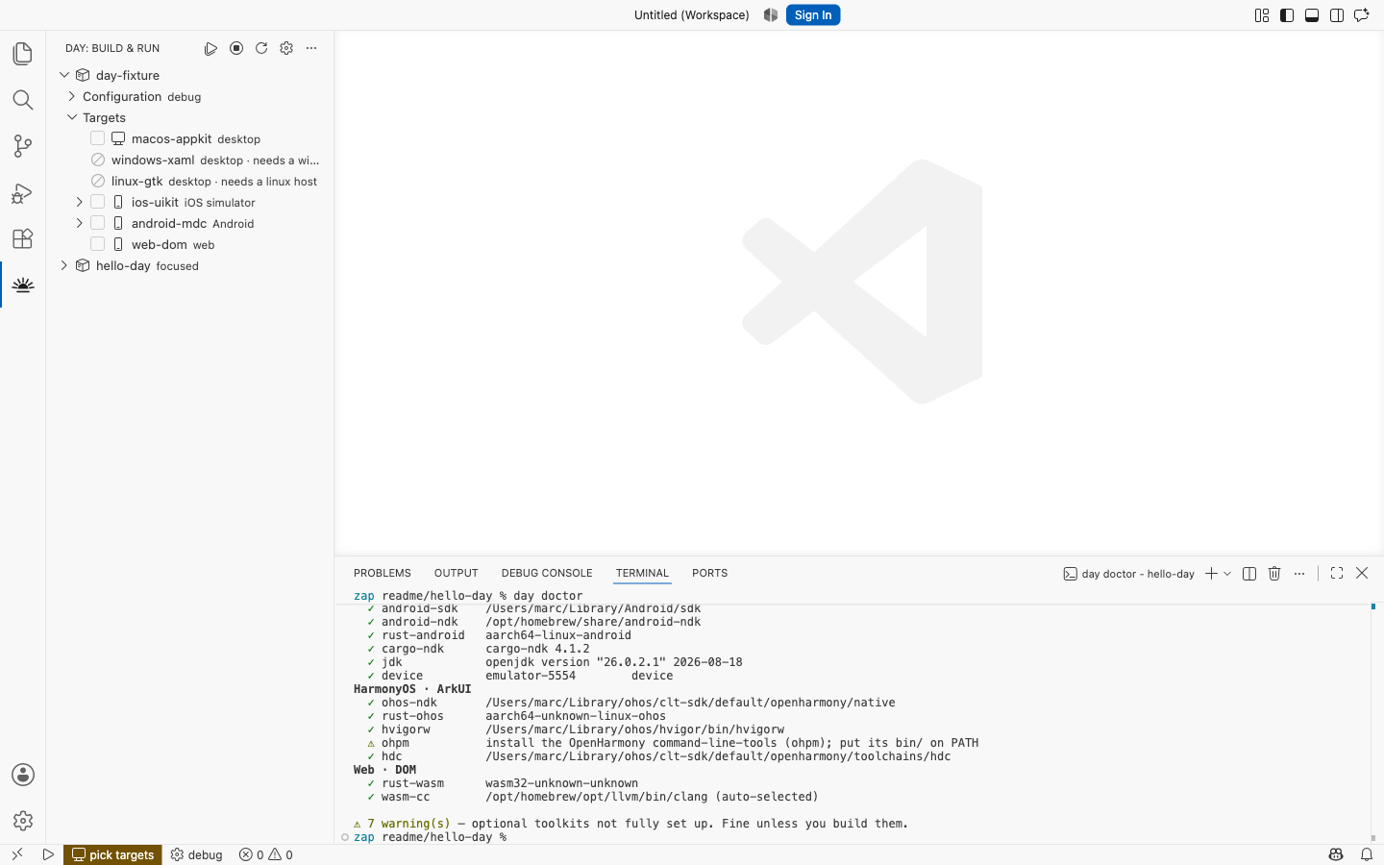
Task: Collapse the Targets node
Action: pos(72,117)
